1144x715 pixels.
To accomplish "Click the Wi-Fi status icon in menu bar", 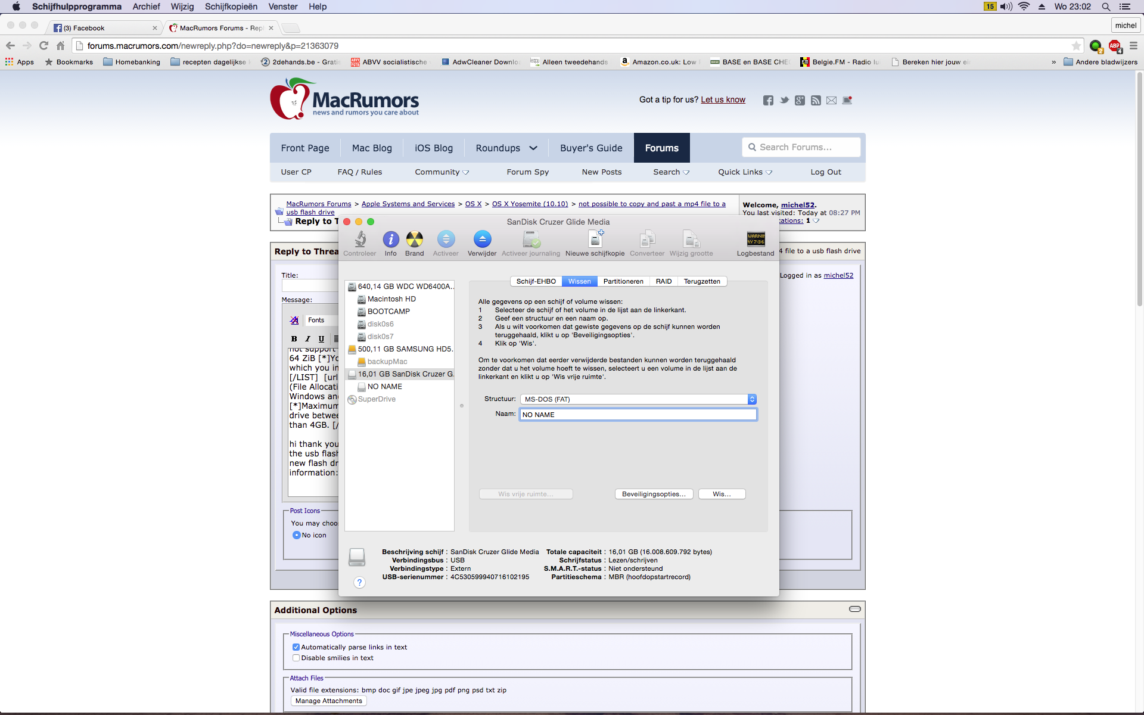I will [1024, 7].
